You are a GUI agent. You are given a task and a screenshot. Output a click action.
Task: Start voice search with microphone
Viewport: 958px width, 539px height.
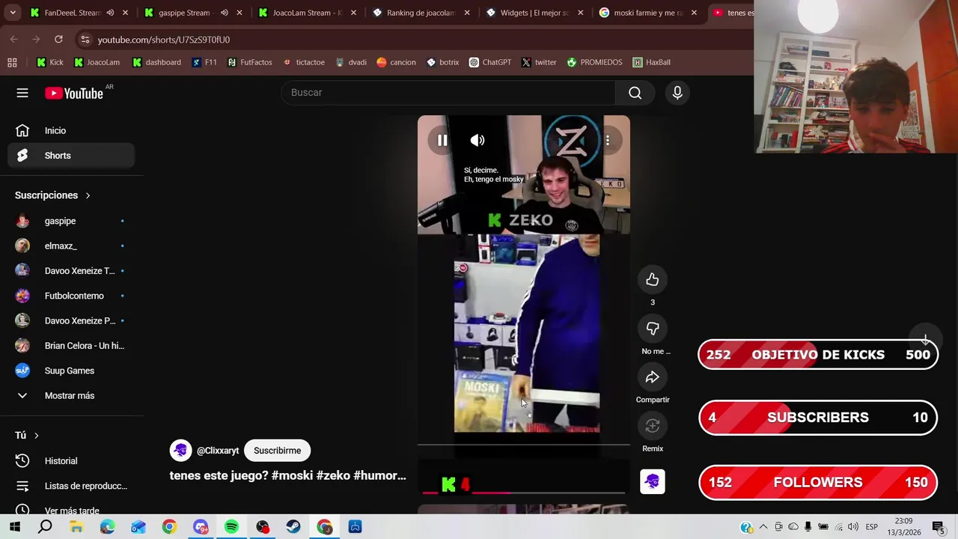(677, 92)
